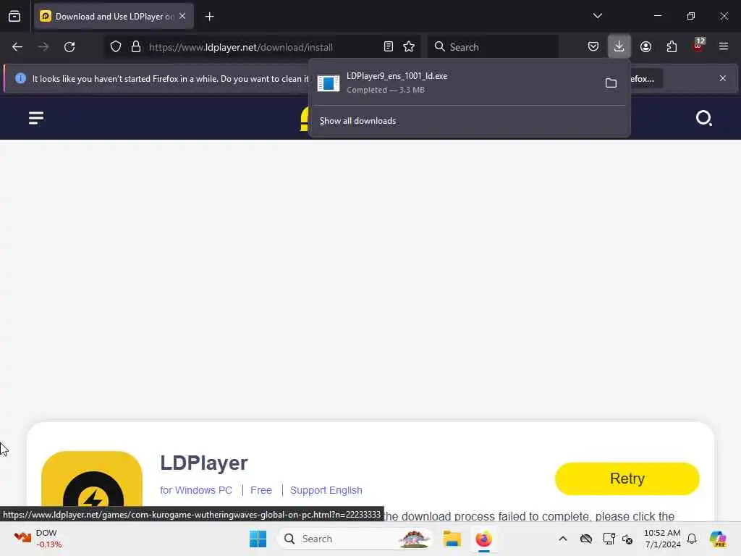Open LDPlayer site hamburger menu
The height and width of the screenshot is (556, 741).
click(x=36, y=118)
